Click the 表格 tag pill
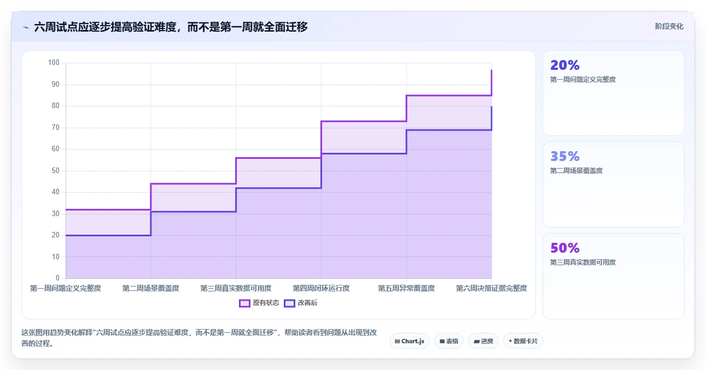This screenshot has height=370, width=706. coord(449,341)
